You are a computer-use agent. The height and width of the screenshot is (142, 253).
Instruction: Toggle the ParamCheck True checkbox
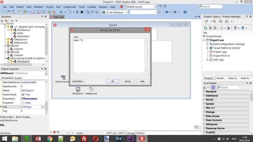pos(23,95)
